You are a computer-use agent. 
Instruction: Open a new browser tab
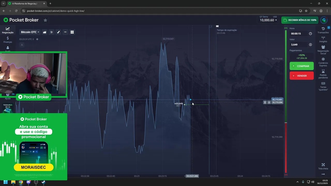[x=50, y=4]
